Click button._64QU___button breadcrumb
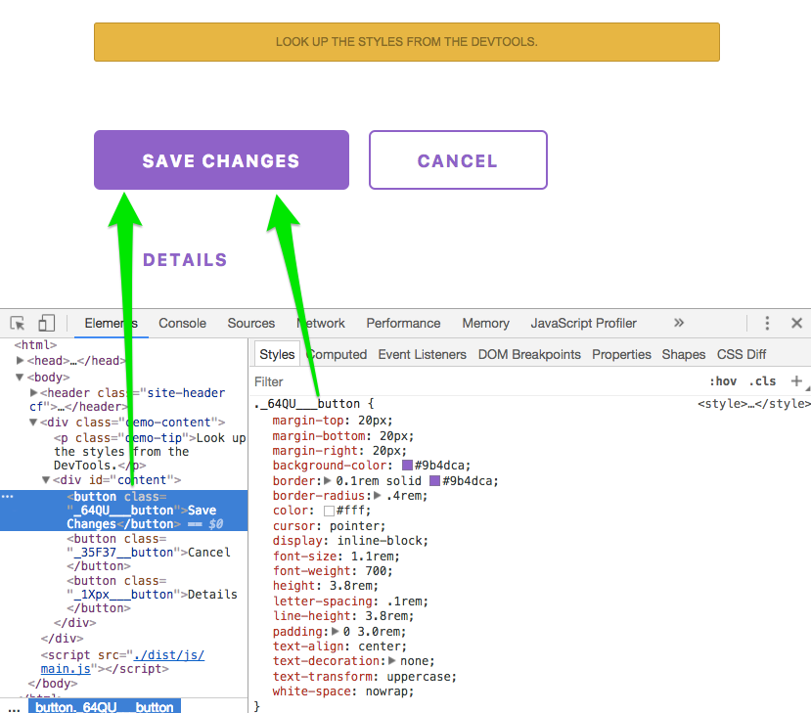 105,707
